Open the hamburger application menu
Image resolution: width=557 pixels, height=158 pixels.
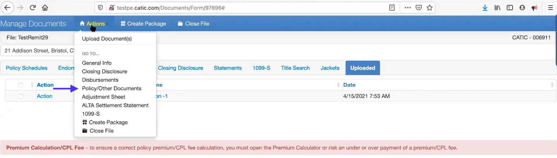point(551,8)
